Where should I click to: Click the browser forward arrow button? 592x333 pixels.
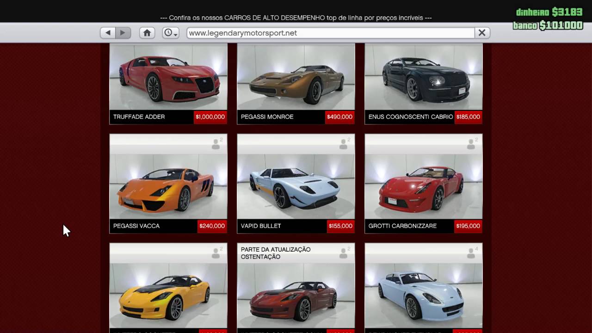click(123, 33)
